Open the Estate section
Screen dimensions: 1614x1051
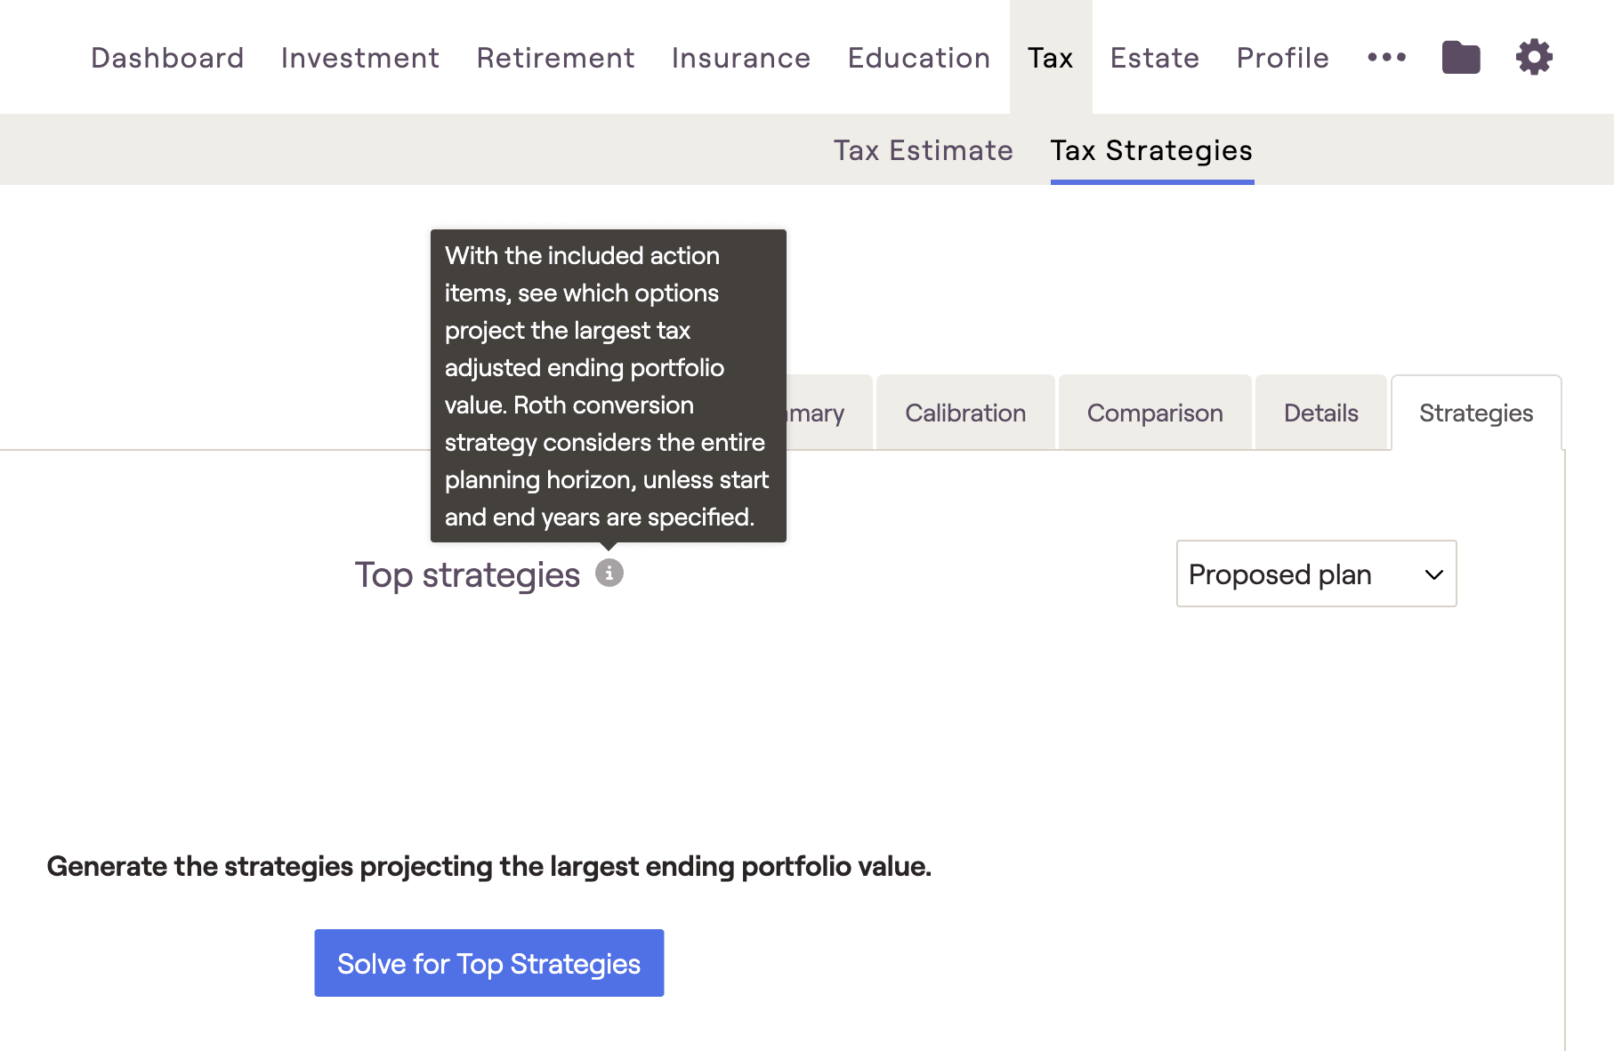(x=1154, y=58)
